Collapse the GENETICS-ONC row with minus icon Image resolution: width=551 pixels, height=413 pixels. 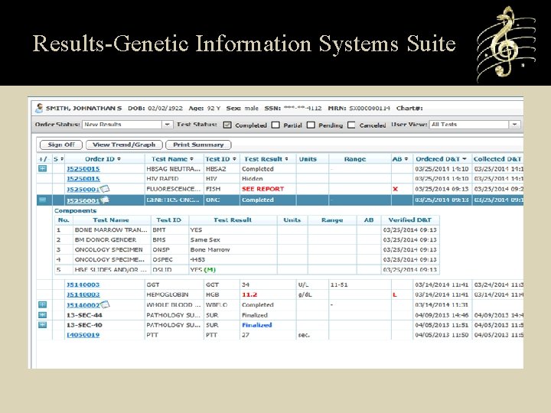(x=43, y=200)
